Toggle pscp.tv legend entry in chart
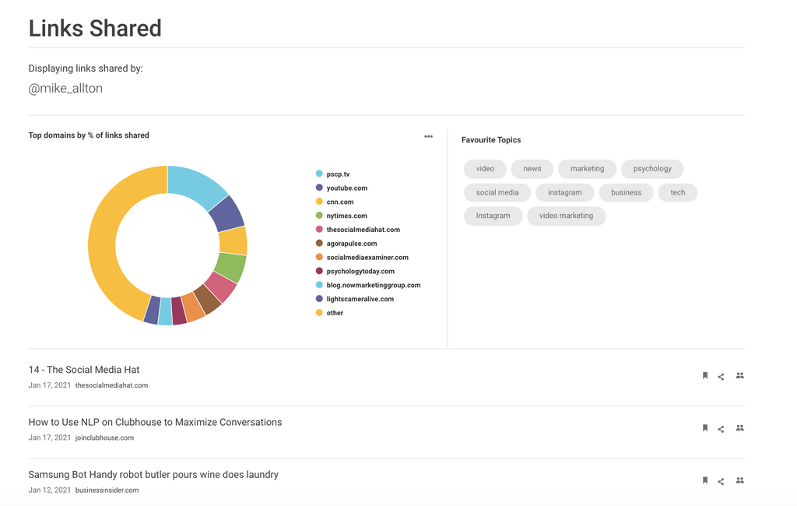Viewport: 797px width, 506px height. 338,174
